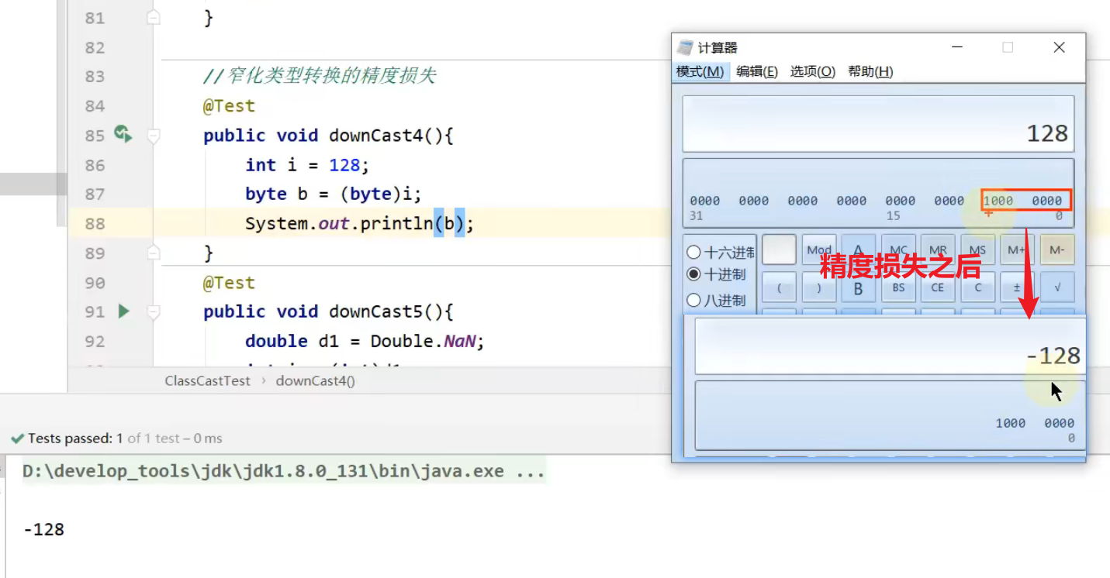Click the BS backspace calculator key
Screen dimensions: 1110x578
pyautogui.click(x=898, y=287)
